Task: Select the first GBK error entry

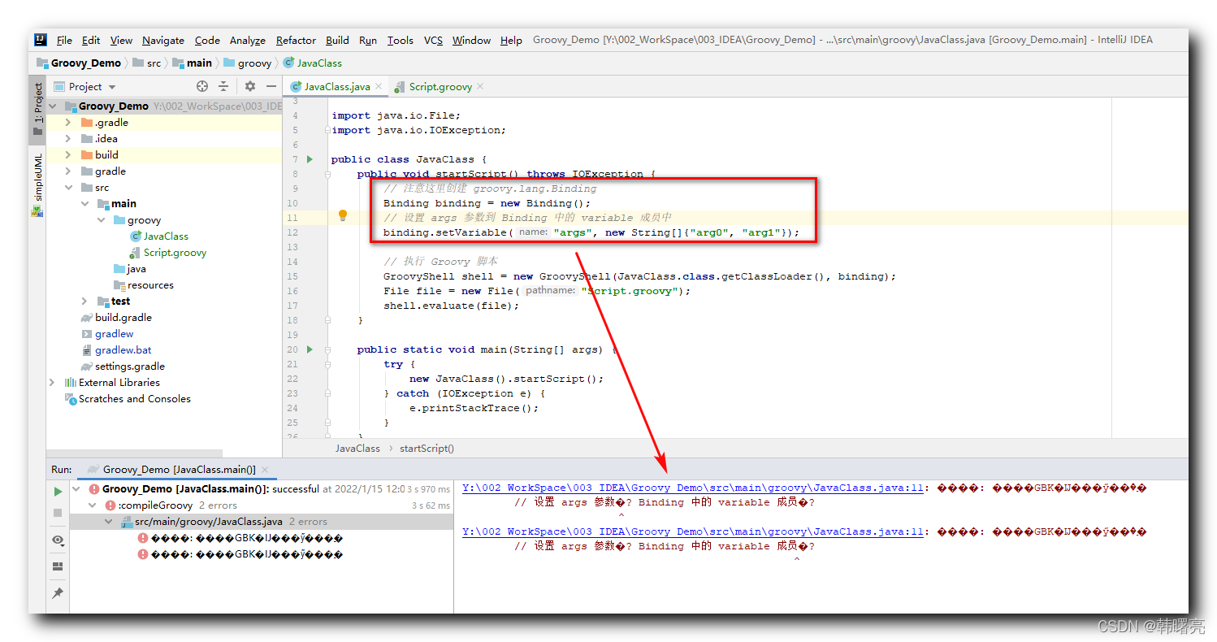Action: (x=247, y=538)
